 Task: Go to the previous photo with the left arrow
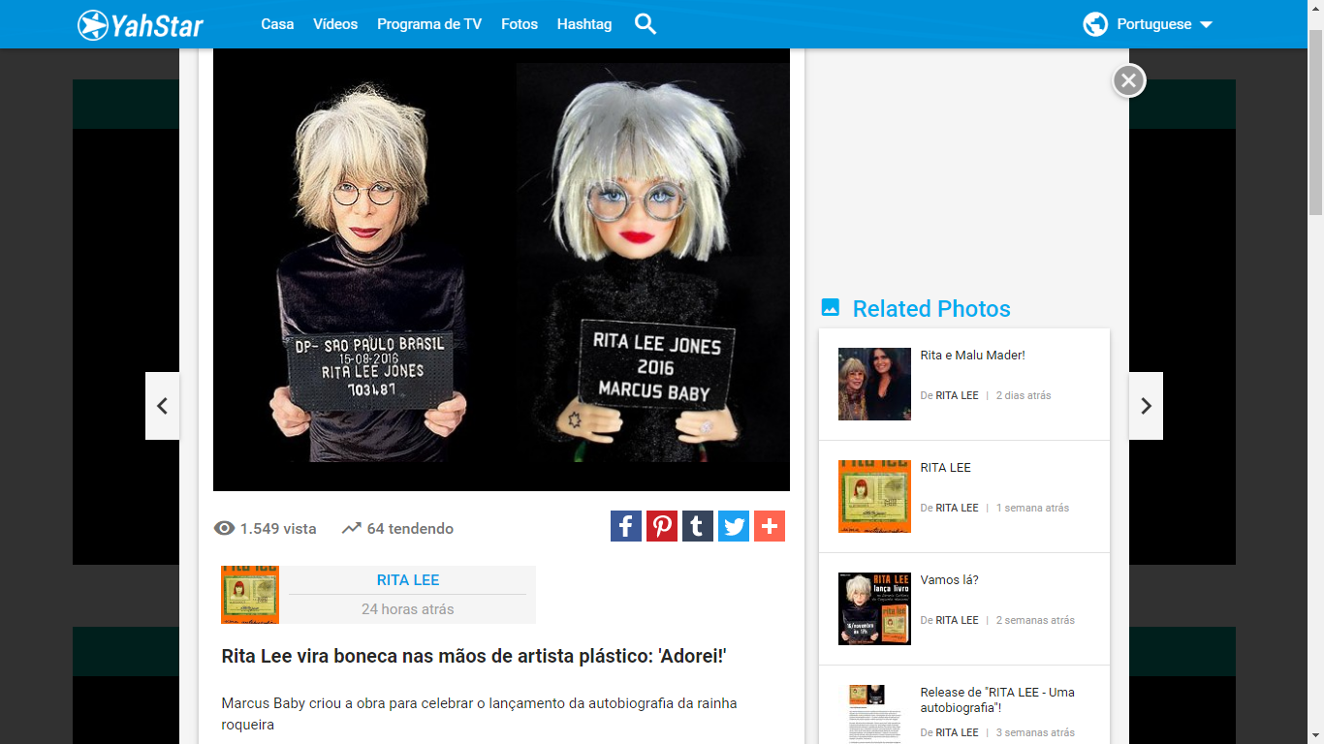tap(162, 406)
